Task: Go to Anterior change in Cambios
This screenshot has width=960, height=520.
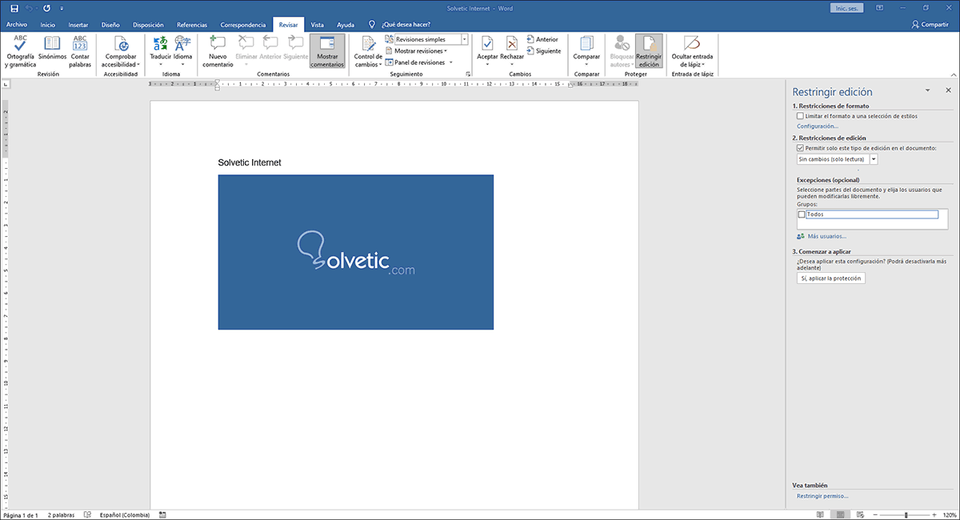Action: click(x=542, y=39)
